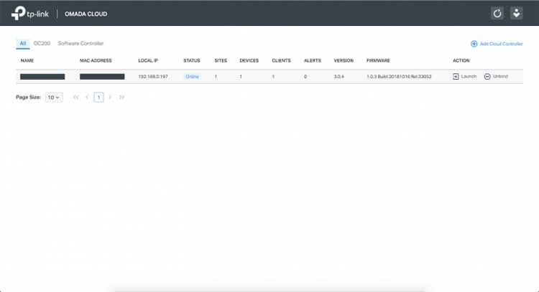Select the All tab
This screenshot has height=292, width=539.
[x=23, y=43]
